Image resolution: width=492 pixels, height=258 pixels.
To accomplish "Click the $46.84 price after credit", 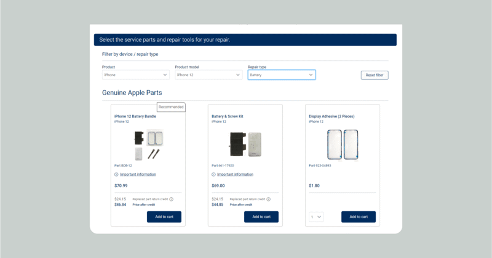I will (120, 205).
